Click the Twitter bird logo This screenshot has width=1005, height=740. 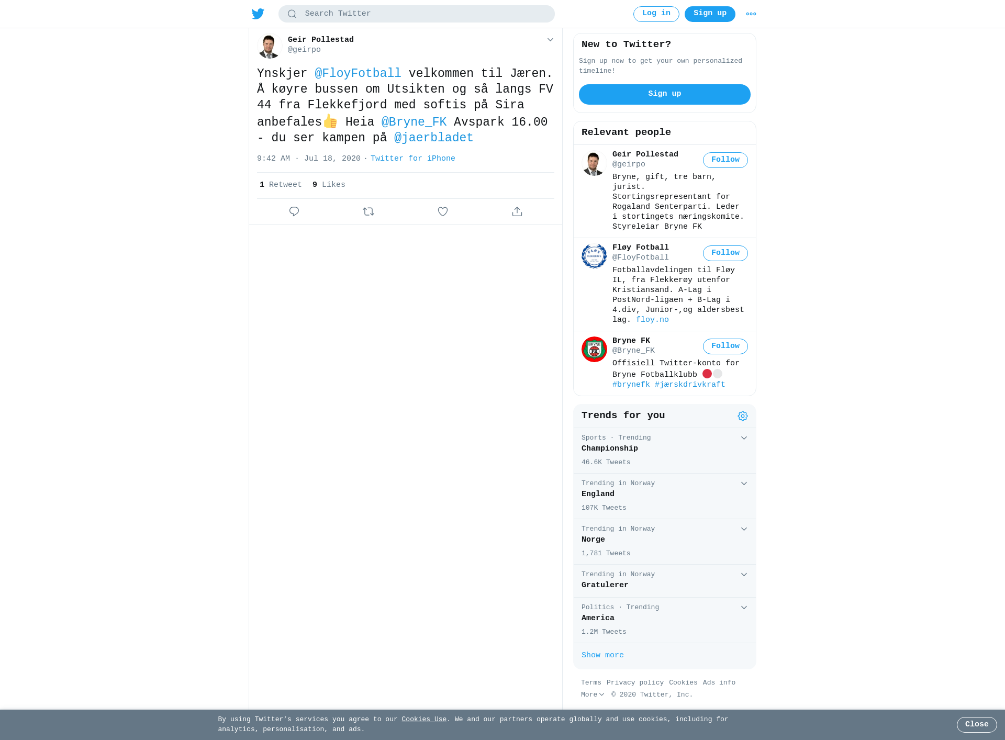tap(258, 14)
